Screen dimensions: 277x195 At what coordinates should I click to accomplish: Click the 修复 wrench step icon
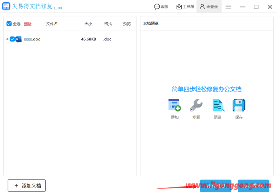click(196, 105)
